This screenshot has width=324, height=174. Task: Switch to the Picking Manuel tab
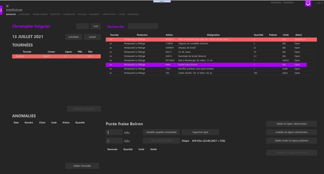point(40,14)
